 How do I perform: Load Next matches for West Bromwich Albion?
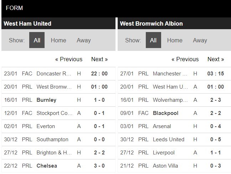tap(216, 59)
